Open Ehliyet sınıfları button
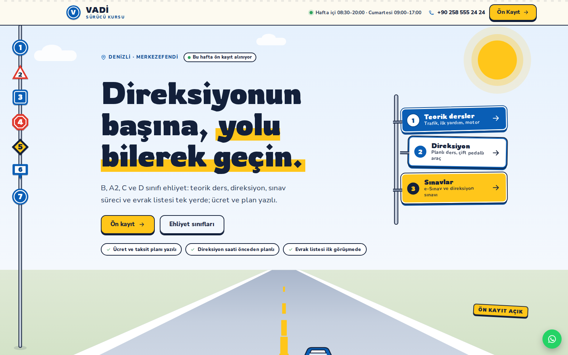Viewport: 568px width, 355px height. [192, 224]
